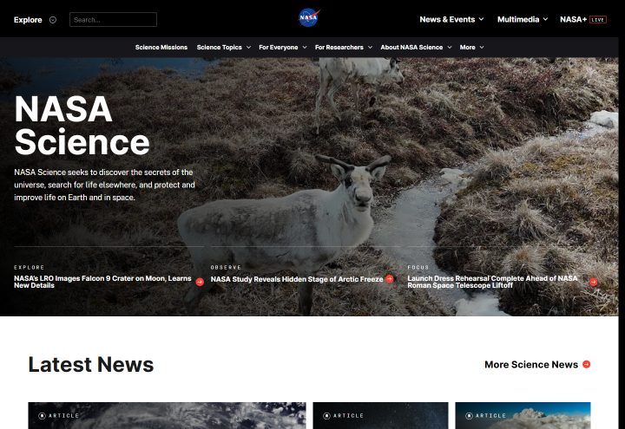Image resolution: width=625 pixels, height=429 pixels.
Task: Open the Explore menu circle chevron icon
Action: (53, 20)
